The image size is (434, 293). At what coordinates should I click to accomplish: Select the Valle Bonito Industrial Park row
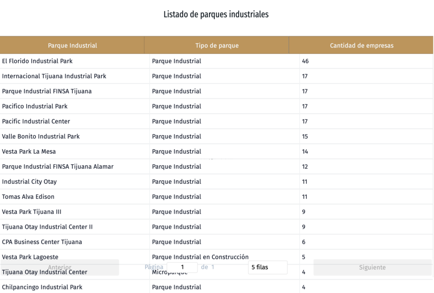point(41,137)
